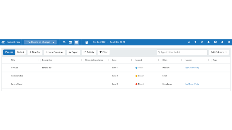Open the help question mark icon

click(215, 42)
